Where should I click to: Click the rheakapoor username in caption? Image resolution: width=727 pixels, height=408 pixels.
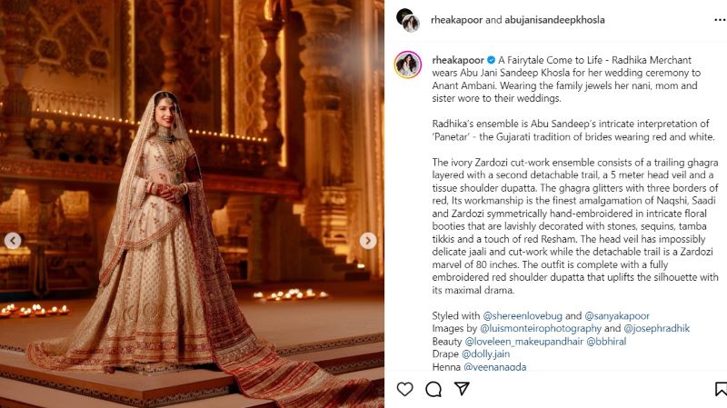(x=458, y=60)
